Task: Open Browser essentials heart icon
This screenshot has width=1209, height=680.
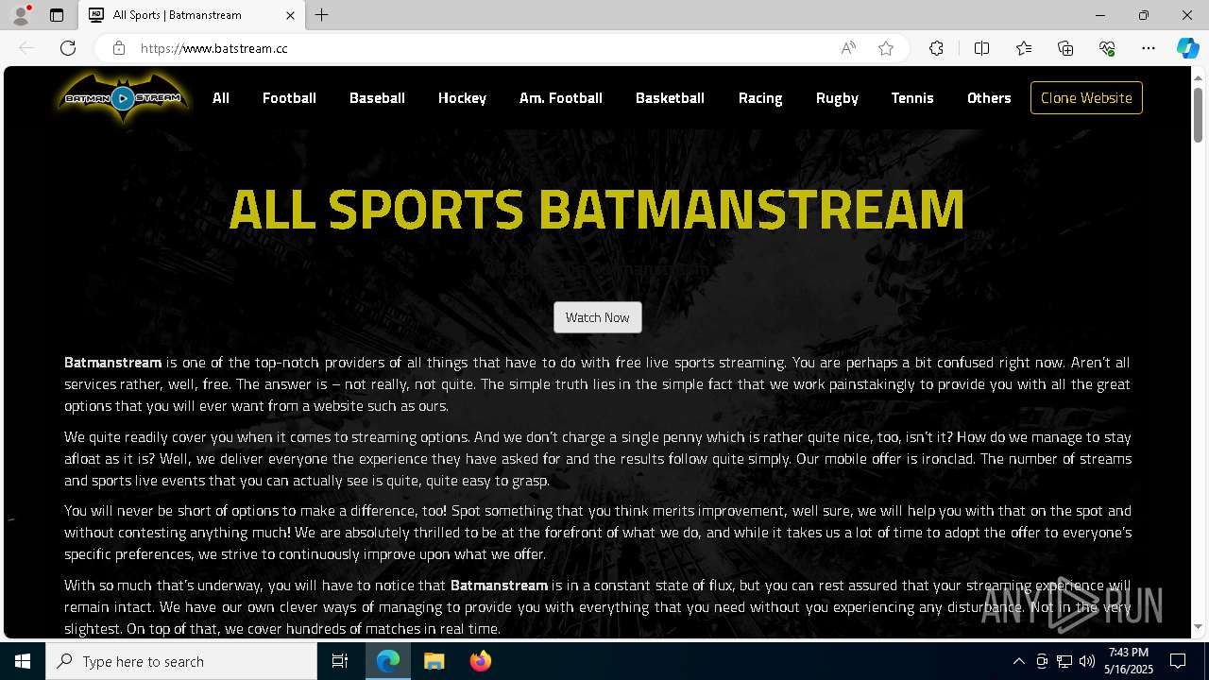Action: click(1107, 48)
